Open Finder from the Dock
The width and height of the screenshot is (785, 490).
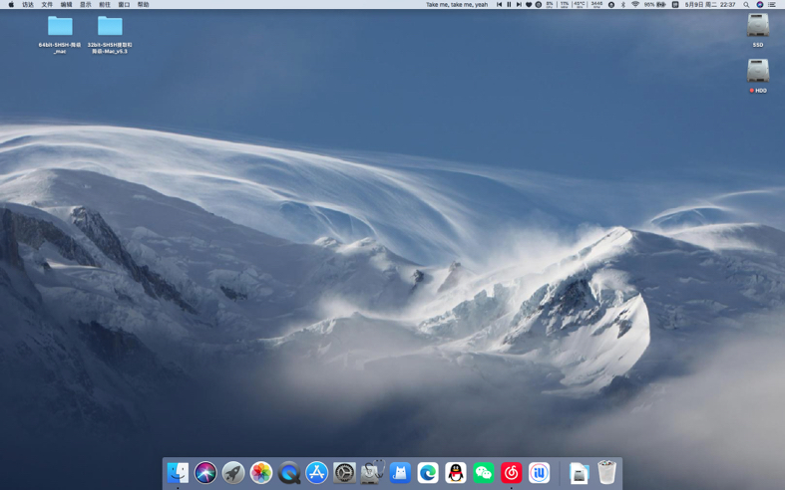click(178, 472)
